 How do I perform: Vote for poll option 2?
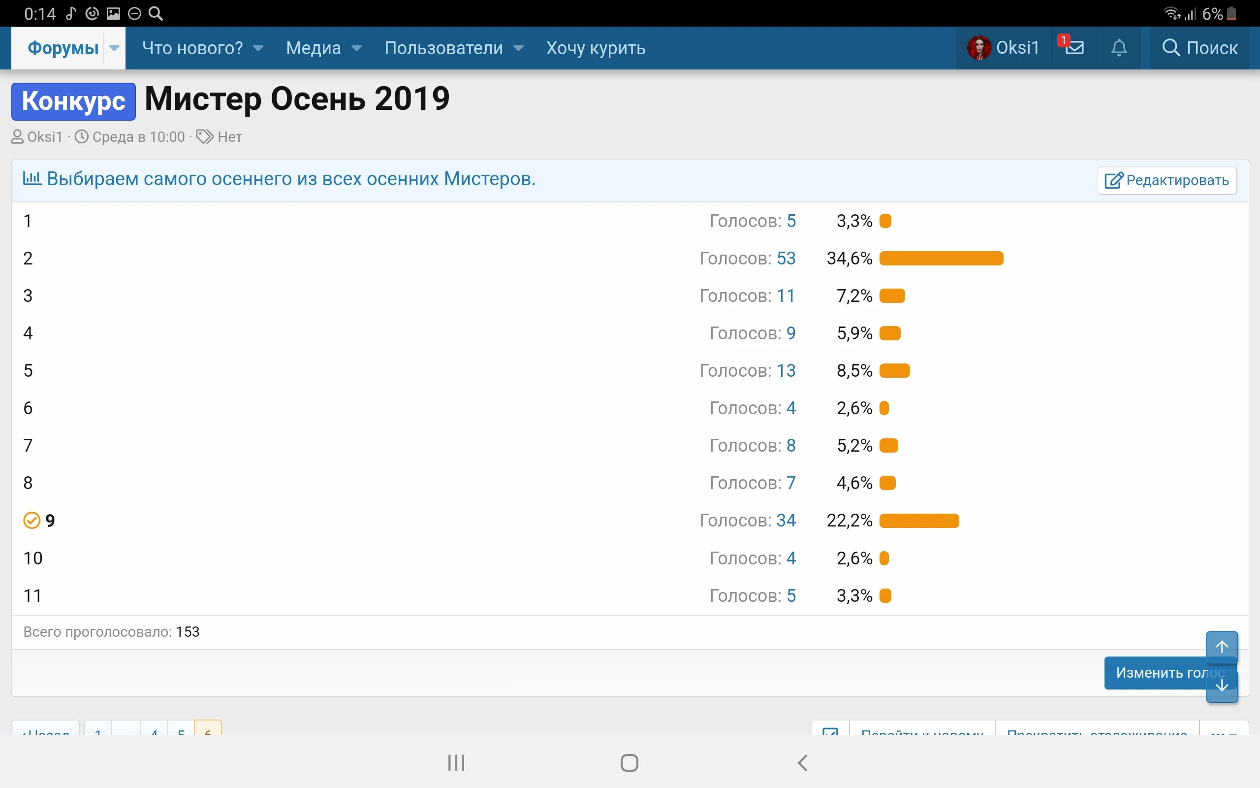27,258
